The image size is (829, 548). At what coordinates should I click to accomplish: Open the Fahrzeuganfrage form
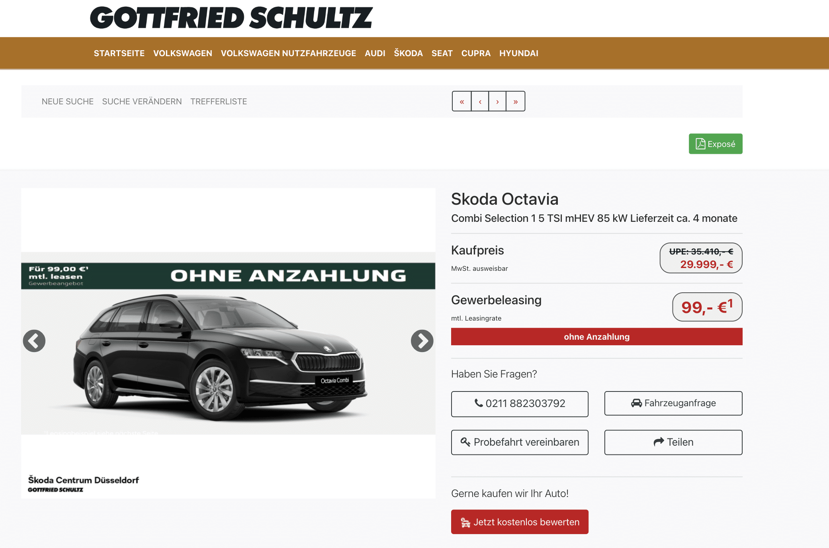(x=673, y=403)
